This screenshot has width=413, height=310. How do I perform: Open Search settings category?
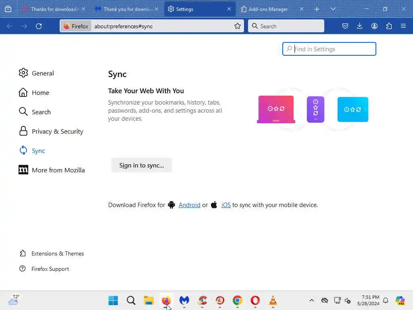[35, 112]
